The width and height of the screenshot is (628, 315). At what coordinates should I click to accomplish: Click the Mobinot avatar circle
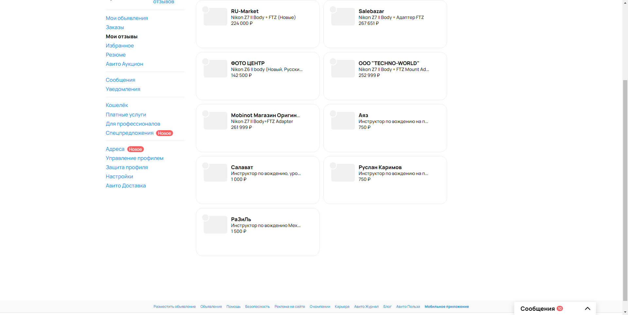[205, 114]
